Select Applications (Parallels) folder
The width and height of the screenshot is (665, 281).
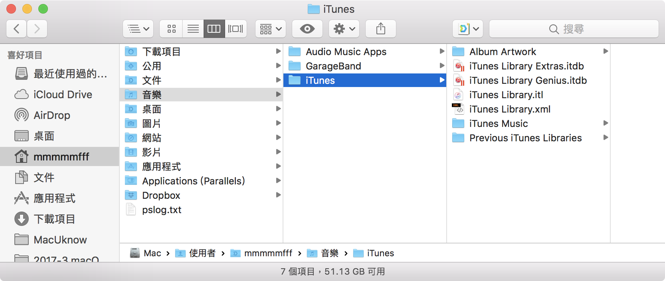(x=201, y=181)
